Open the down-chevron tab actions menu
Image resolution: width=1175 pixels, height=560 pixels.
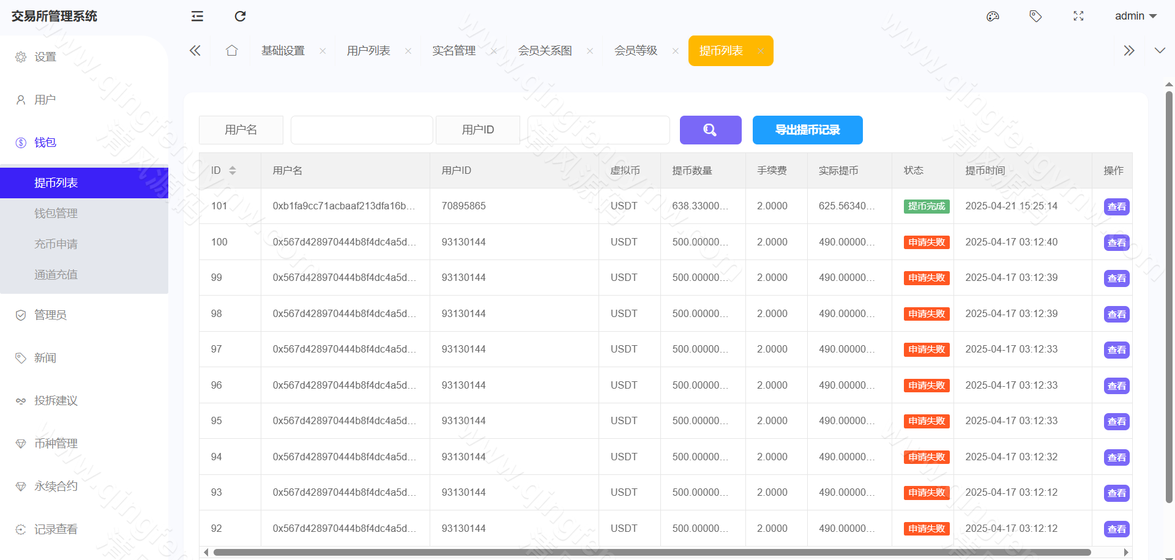[x=1160, y=51]
